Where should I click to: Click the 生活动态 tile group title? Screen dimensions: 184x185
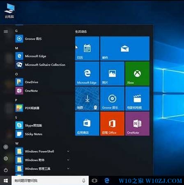click(81, 32)
